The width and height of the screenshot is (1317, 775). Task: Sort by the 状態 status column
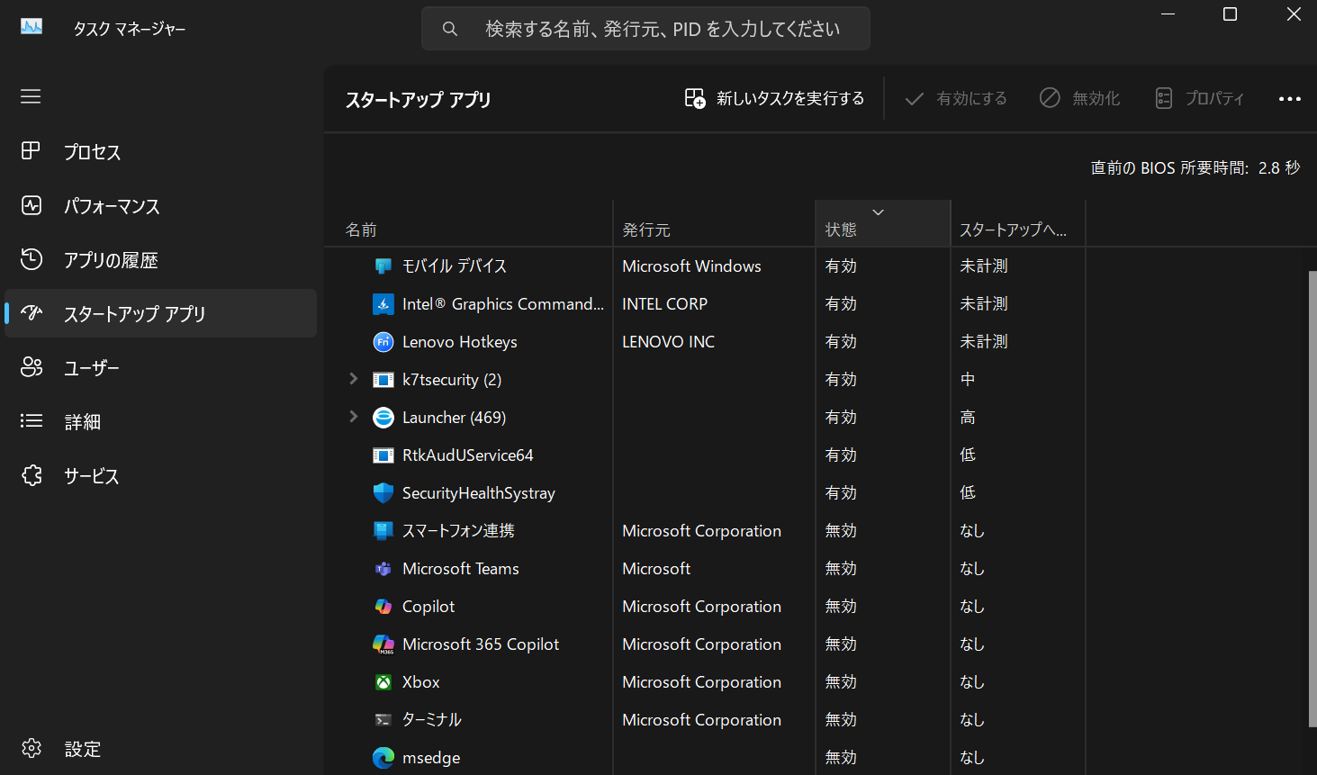pos(841,230)
